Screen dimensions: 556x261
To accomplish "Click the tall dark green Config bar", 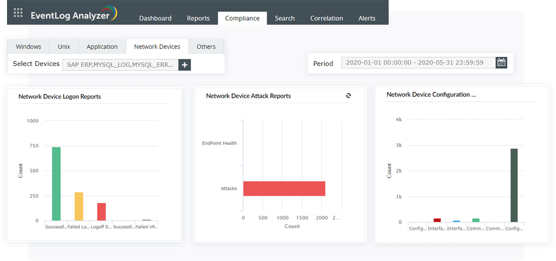I will pyautogui.click(x=514, y=185).
